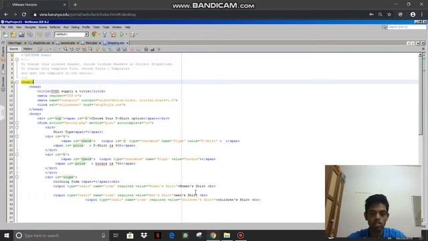Click the Undo toolbar icon
Viewport: 428px width, 241px height.
(x=40, y=34)
